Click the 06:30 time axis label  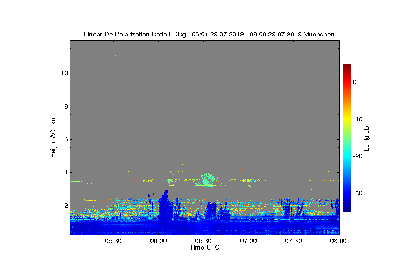pyautogui.click(x=204, y=241)
